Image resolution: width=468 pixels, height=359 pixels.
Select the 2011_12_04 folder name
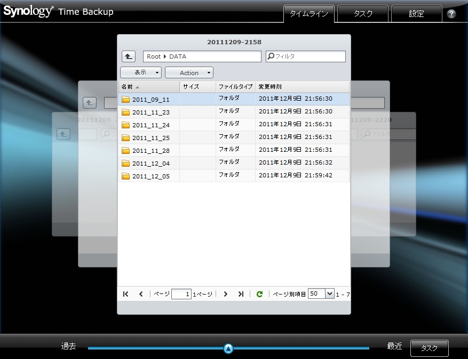tap(150, 164)
